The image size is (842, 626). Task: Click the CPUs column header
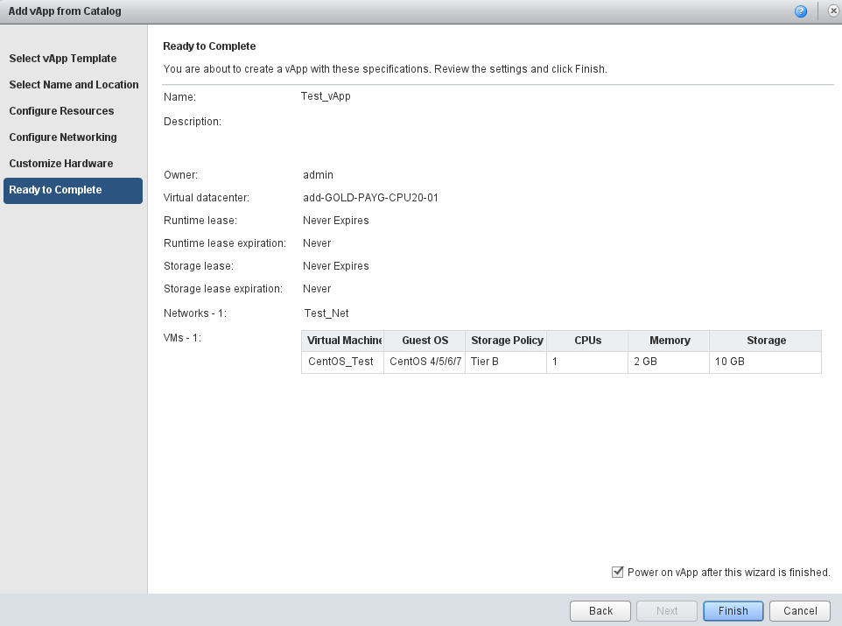(x=587, y=341)
